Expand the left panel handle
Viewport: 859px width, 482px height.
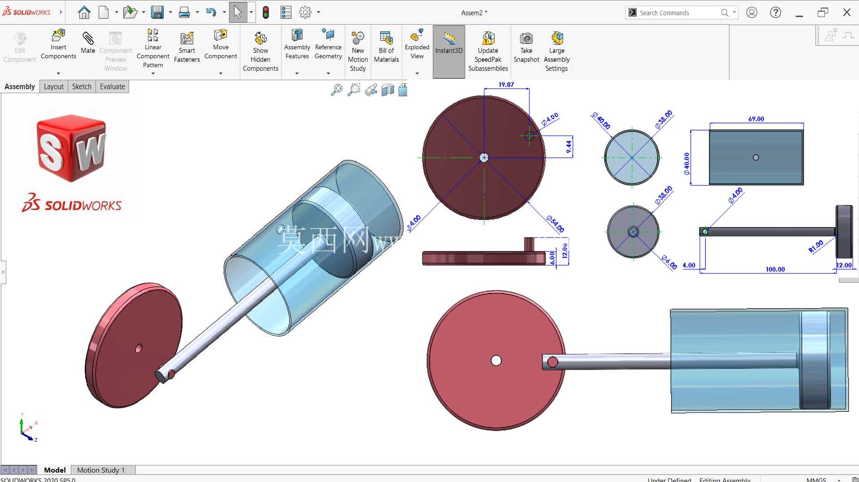(3, 272)
